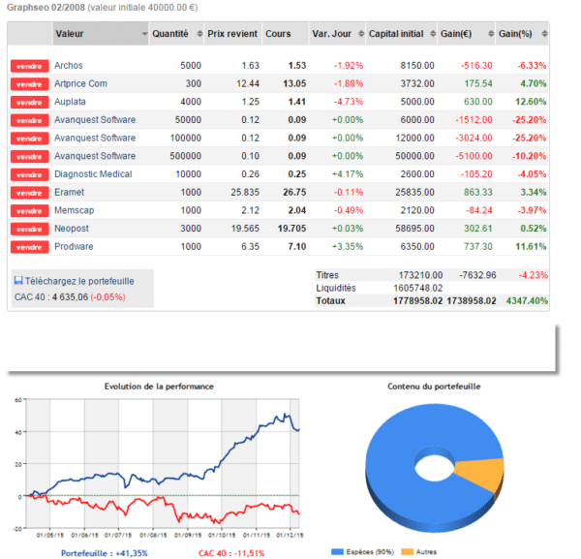Sort by Quantité column arrows
This screenshot has height=559, width=581.
tap(199, 34)
